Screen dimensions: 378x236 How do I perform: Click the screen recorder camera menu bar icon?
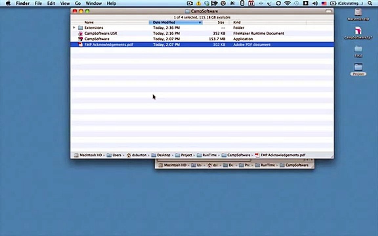190,3
